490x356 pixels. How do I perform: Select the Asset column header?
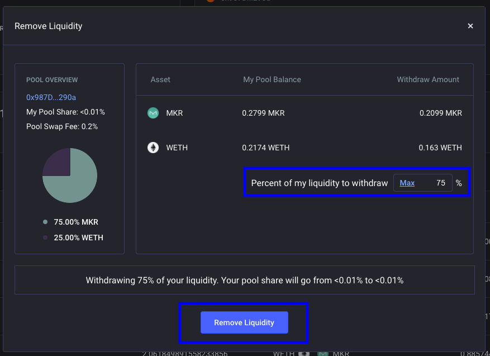pyautogui.click(x=160, y=80)
